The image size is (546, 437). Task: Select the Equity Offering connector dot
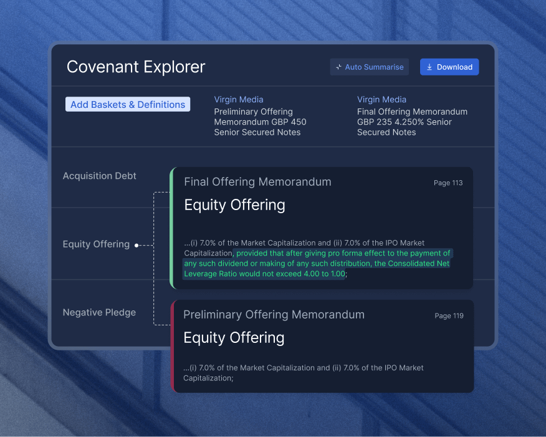(136, 244)
